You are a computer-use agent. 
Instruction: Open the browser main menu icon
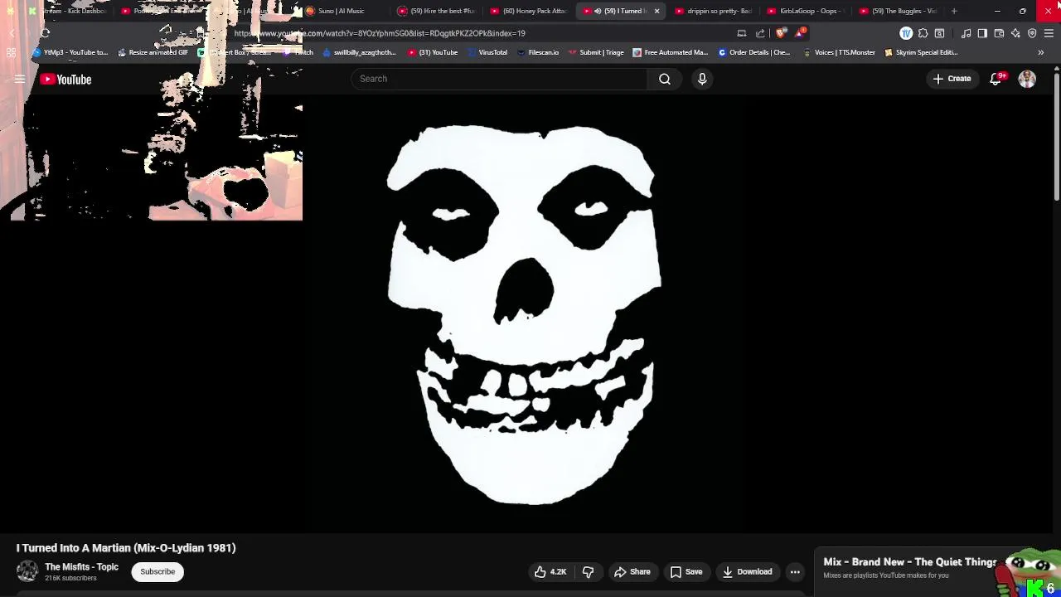point(1049,33)
